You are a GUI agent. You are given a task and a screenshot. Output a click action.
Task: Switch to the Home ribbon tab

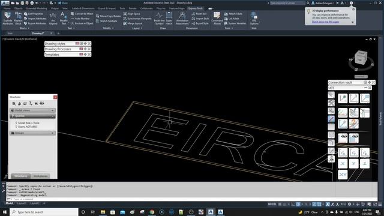[7, 8]
